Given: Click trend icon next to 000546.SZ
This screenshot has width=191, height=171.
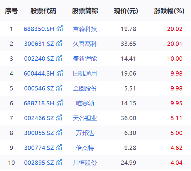Looking at the screenshot, I should (x=59, y=88).
